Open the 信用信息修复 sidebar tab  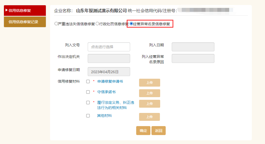pos(25,11)
